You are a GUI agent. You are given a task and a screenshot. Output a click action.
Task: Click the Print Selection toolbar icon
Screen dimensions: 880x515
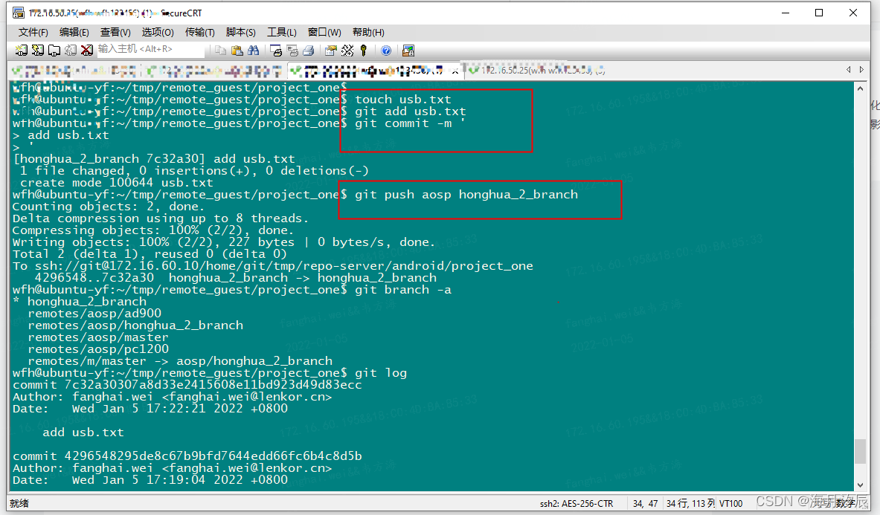(x=292, y=51)
